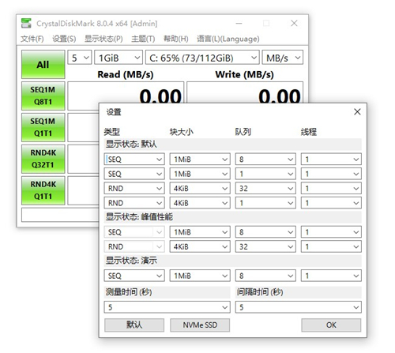Click the 显示状态: 默认 section label
This screenshot has height=353, width=395.
[x=131, y=145]
